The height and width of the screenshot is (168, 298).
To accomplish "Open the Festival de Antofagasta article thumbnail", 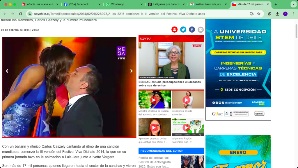I will click(192, 162).
